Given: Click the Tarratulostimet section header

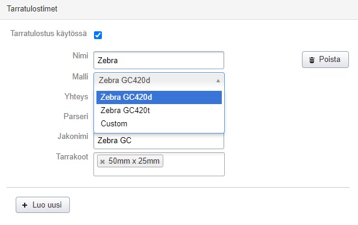Looking at the screenshot, I should pos(32,8).
